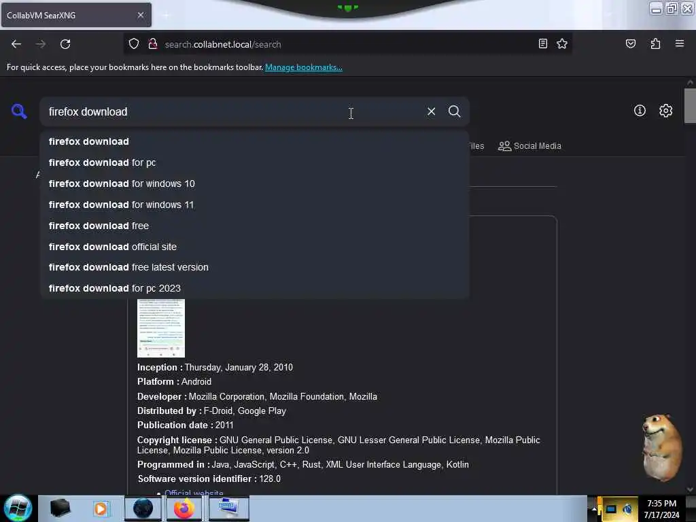Click the browser Back arrow

[16, 44]
